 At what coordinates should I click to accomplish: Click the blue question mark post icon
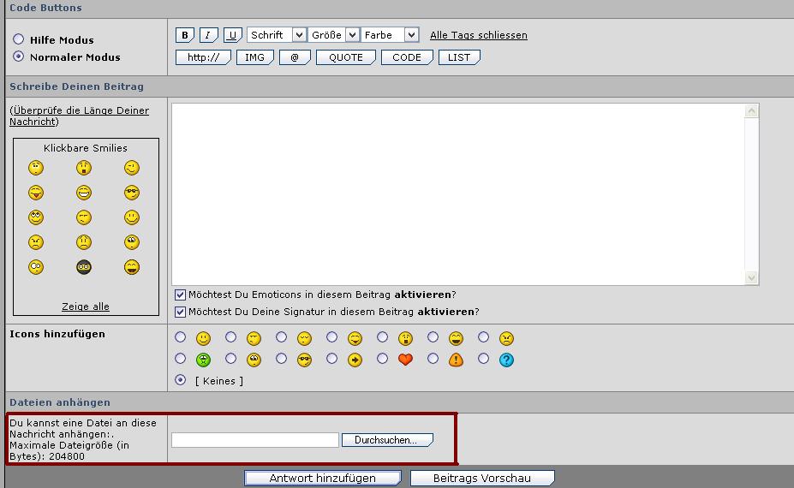pos(506,360)
